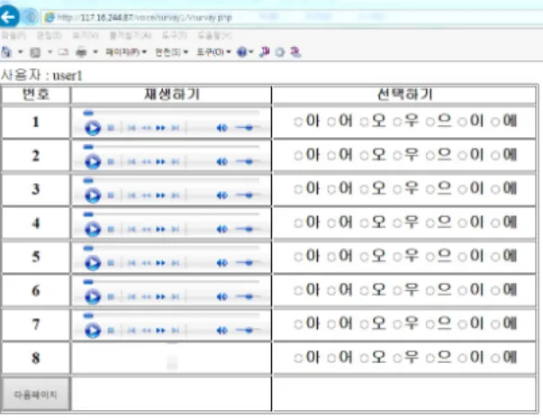Play the audio clip in row 6
The image size is (543, 418).
pyautogui.click(x=93, y=296)
